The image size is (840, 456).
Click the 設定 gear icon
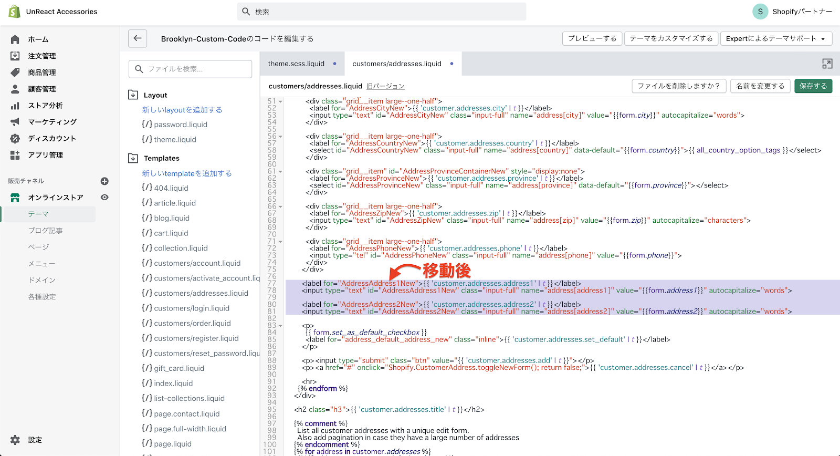pyautogui.click(x=15, y=440)
